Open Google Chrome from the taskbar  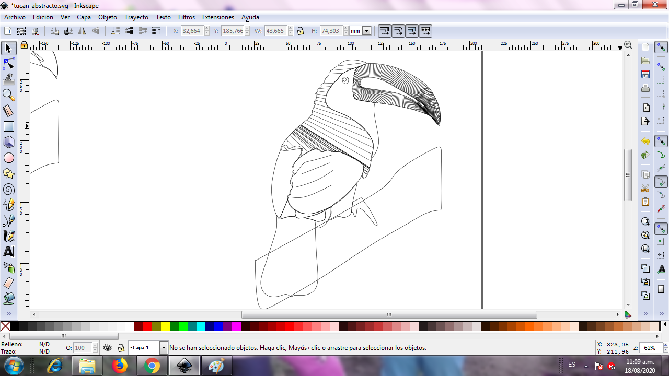click(152, 366)
